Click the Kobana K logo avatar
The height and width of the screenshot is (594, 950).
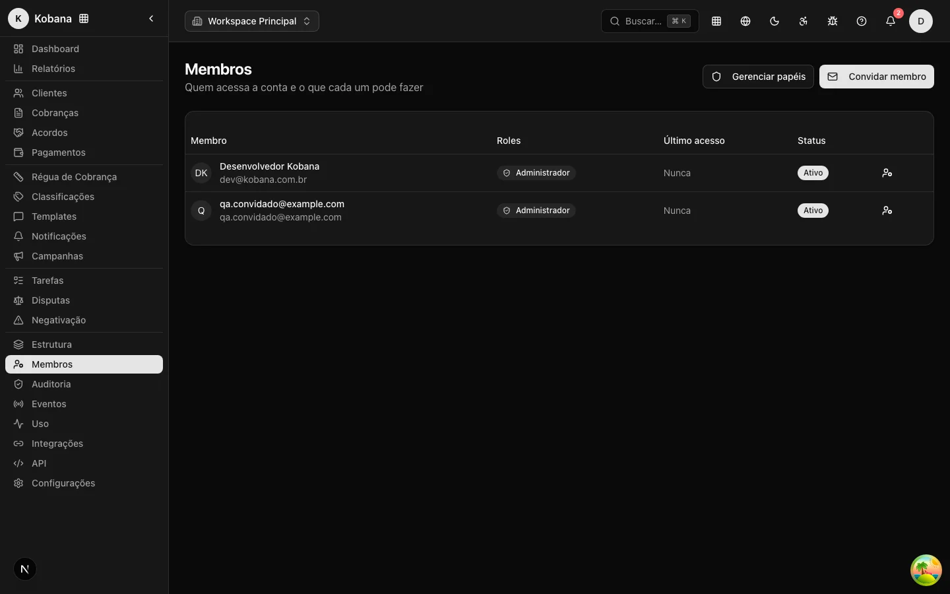tap(18, 18)
